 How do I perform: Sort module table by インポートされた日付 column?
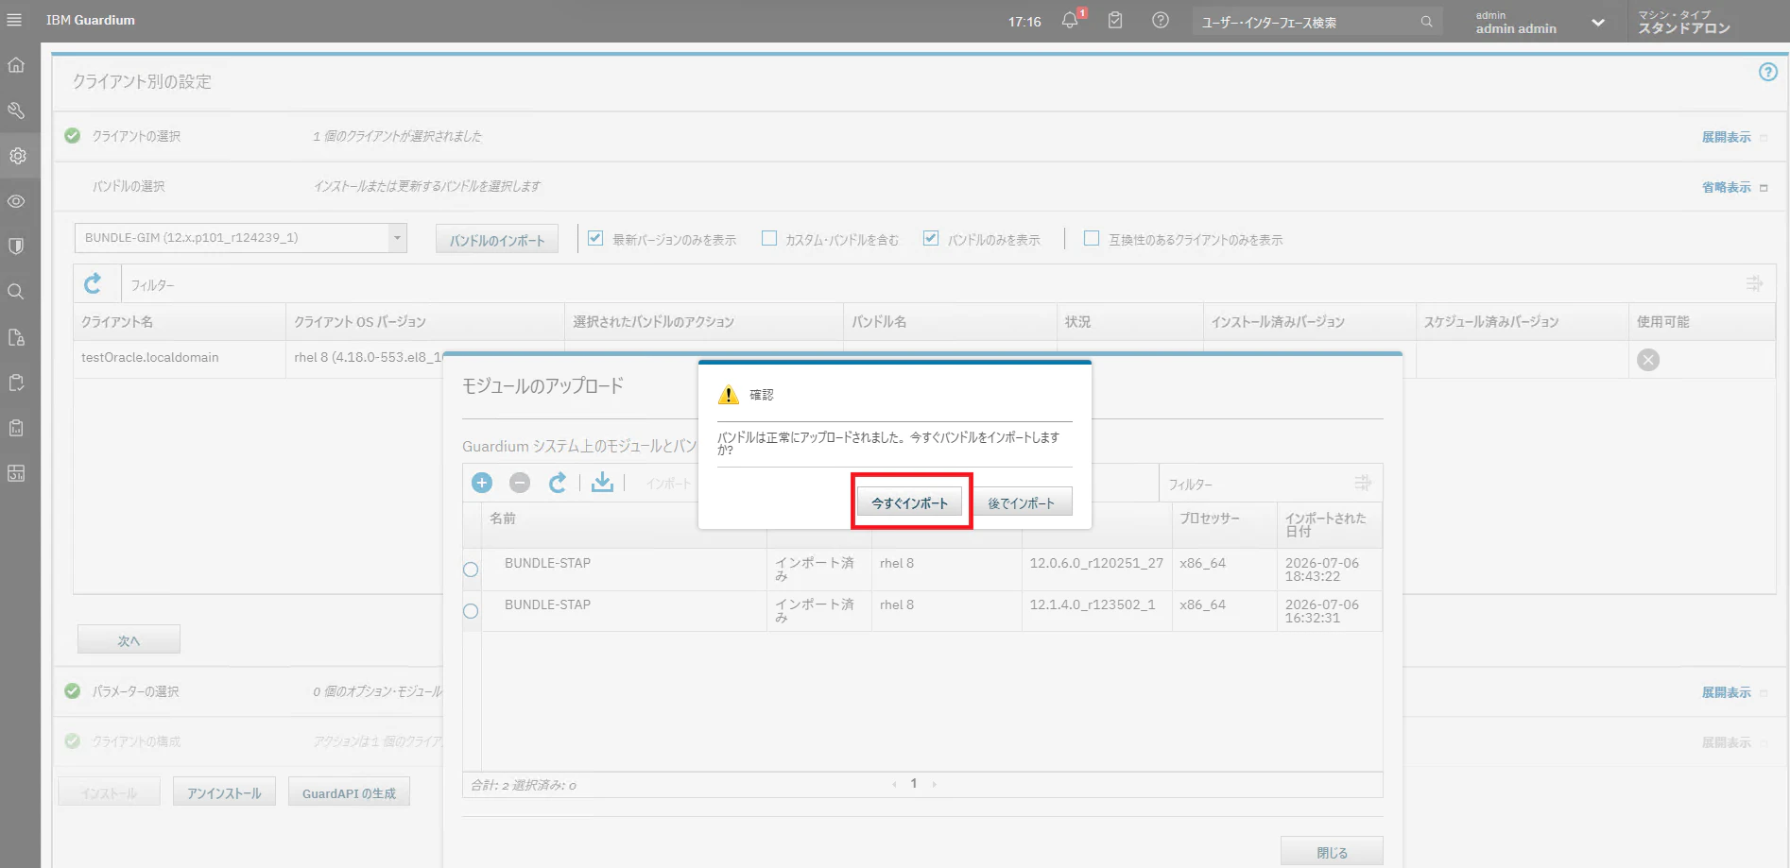point(1330,525)
